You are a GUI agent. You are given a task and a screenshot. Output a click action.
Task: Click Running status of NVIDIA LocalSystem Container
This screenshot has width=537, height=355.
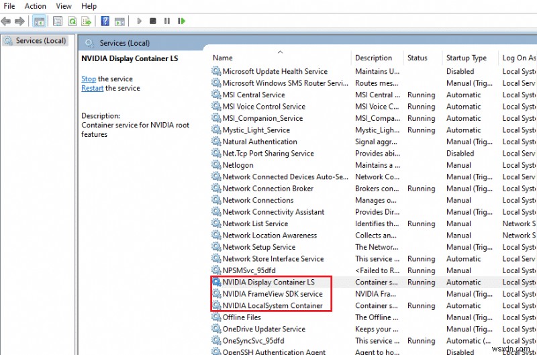(422, 305)
